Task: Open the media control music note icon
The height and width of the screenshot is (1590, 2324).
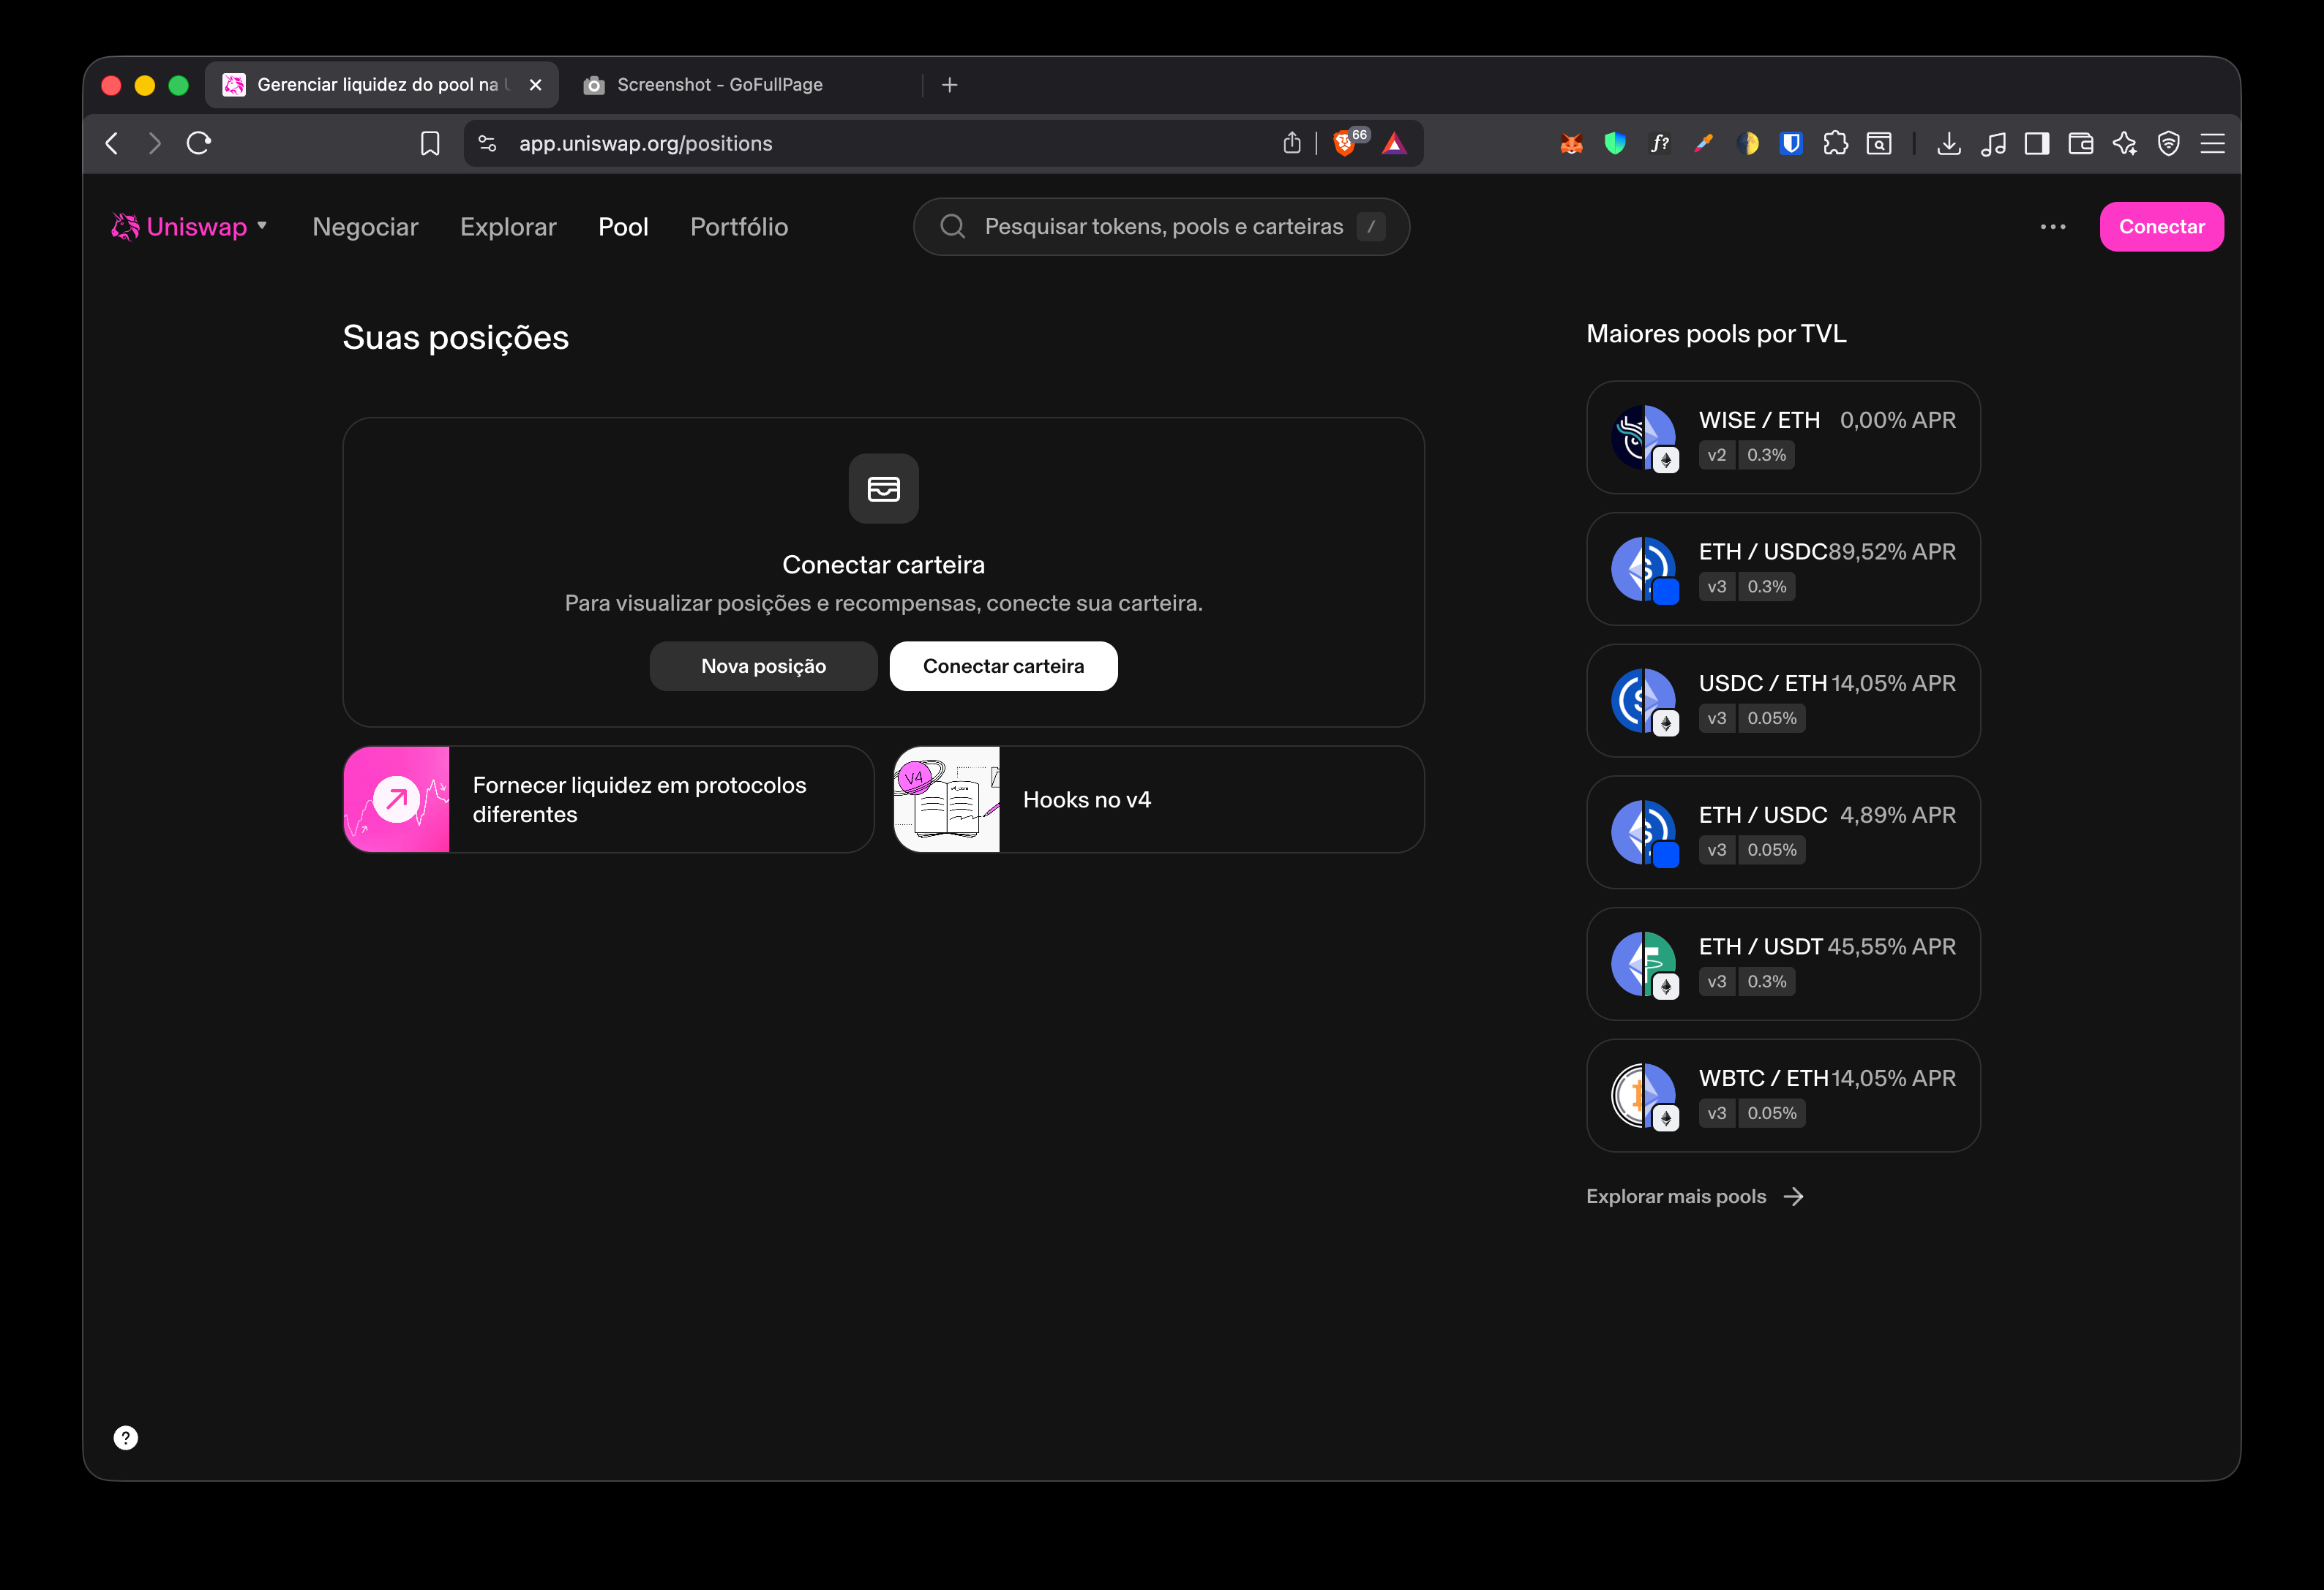Action: click(x=1993, y=144)
